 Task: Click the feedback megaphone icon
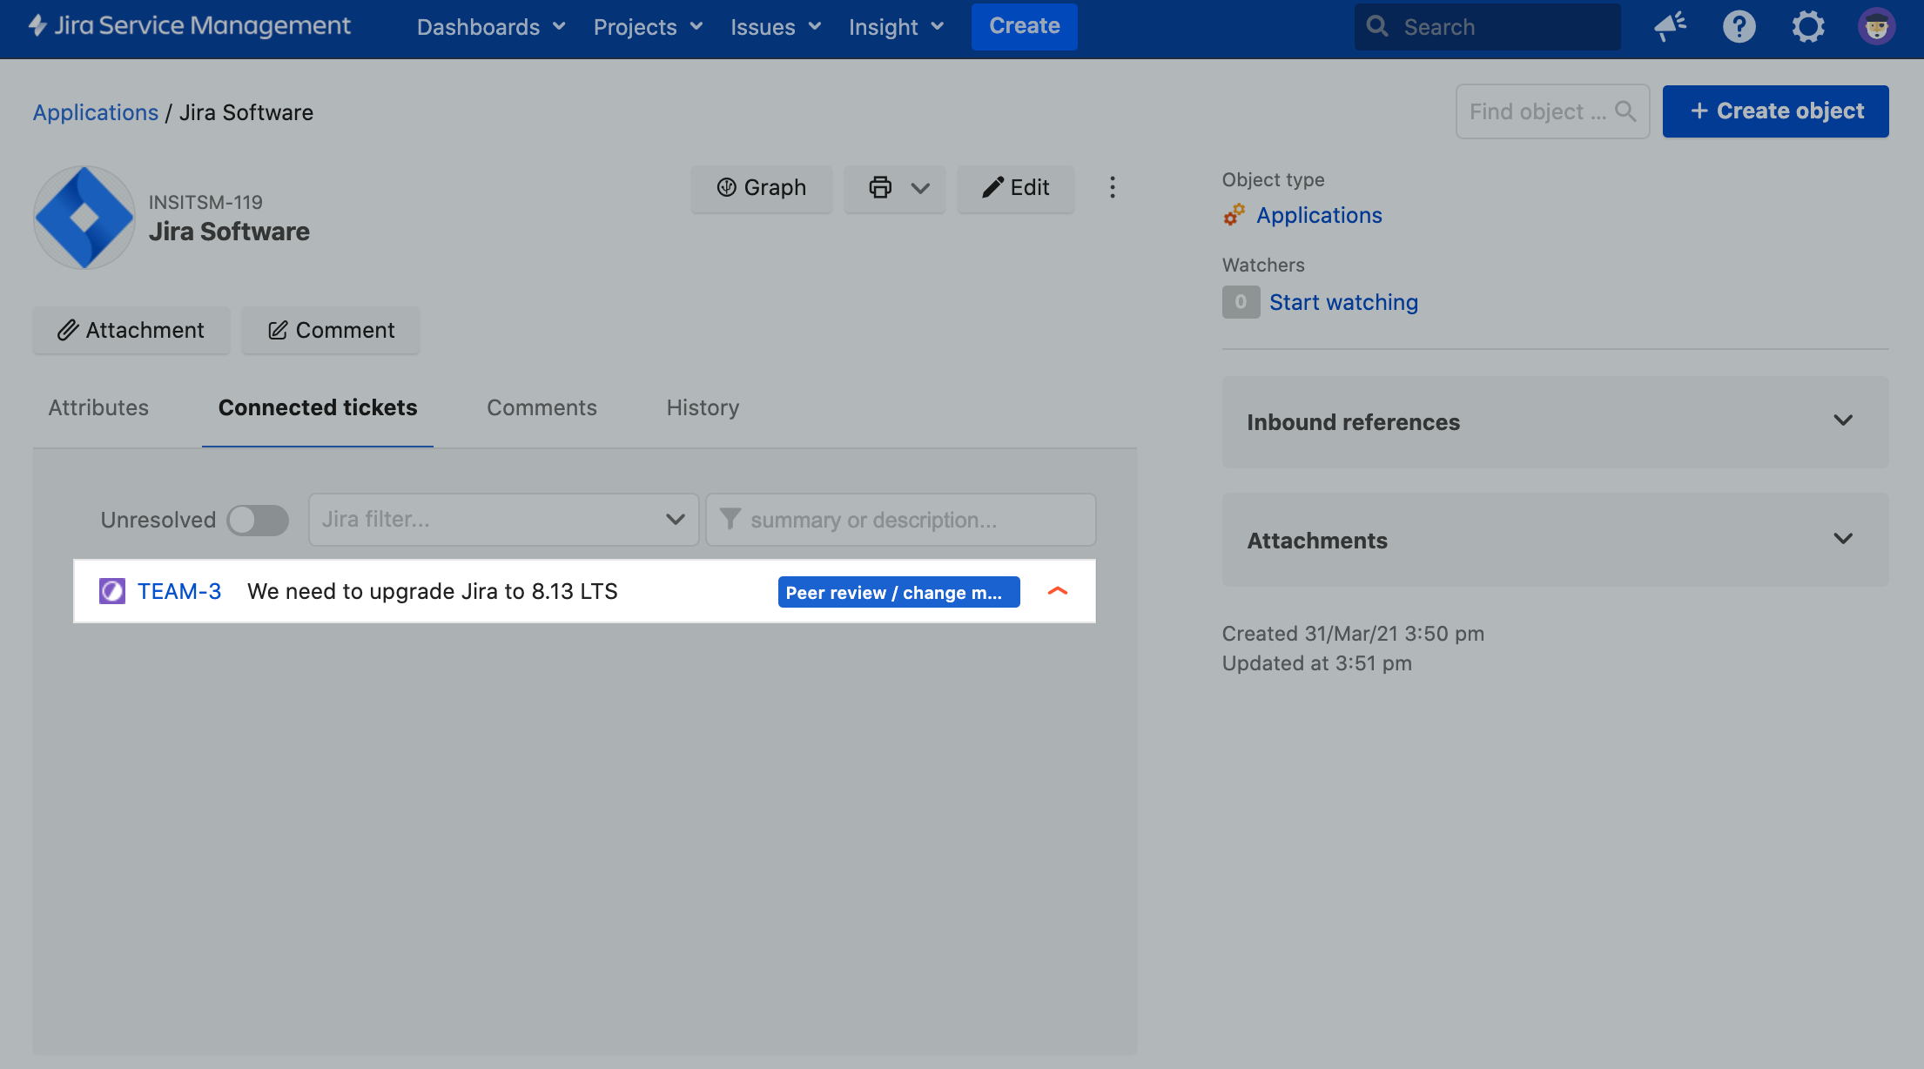tap(1670, 26)
